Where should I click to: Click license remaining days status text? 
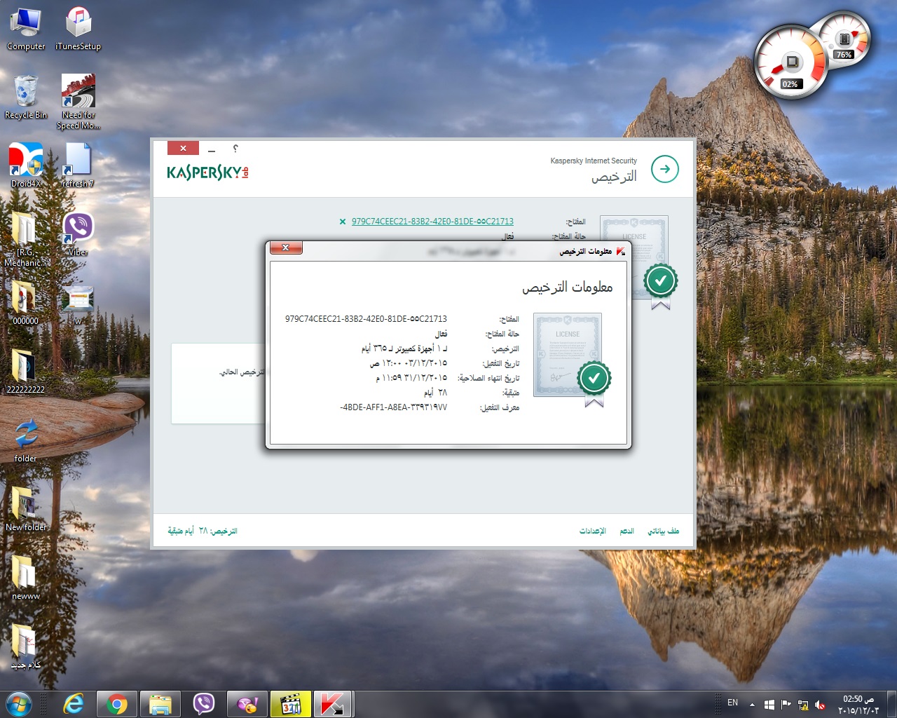click(x=203, y=531)
